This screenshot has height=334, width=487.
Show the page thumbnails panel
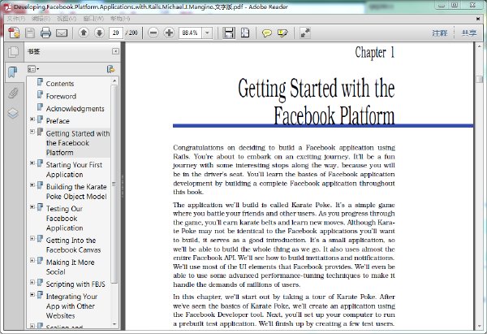pyautogui.click(x=13, y=52)
